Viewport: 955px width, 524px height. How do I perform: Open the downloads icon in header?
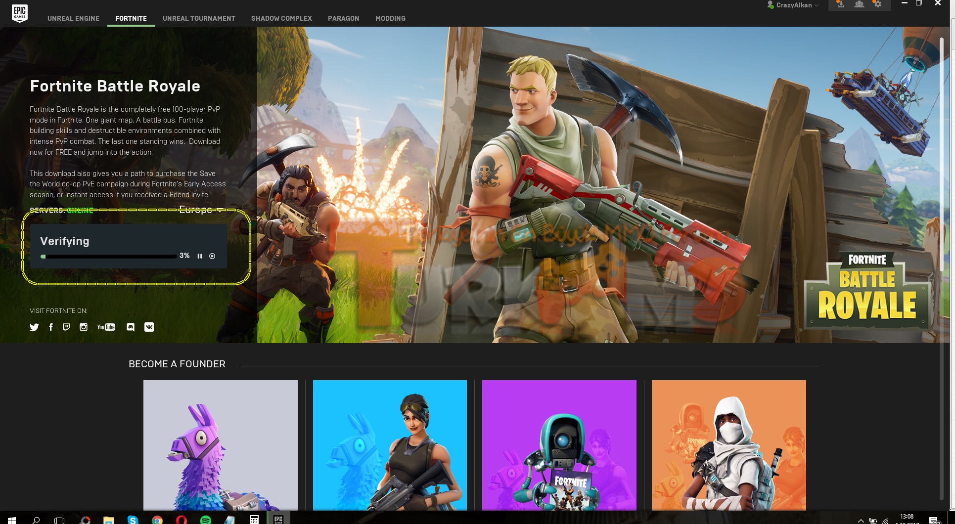coord(840,4)
